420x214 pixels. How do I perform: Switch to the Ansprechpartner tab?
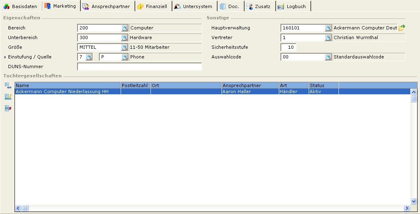(x=107, y=6)
